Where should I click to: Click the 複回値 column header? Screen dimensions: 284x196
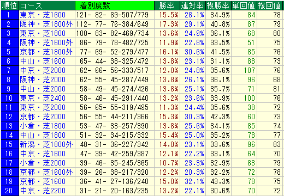270,5
